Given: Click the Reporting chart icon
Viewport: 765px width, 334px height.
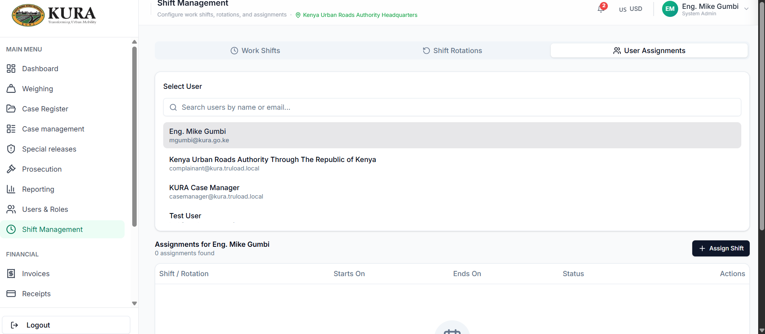Looking at the screenshot, I should pyautogui.click(x=11, y=189).
